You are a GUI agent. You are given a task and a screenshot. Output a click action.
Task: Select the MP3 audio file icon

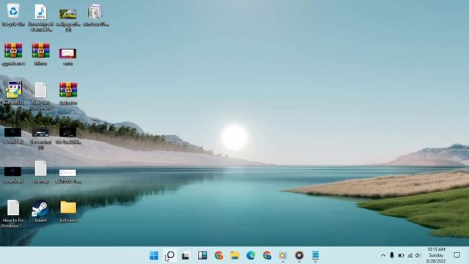point(41,12)
